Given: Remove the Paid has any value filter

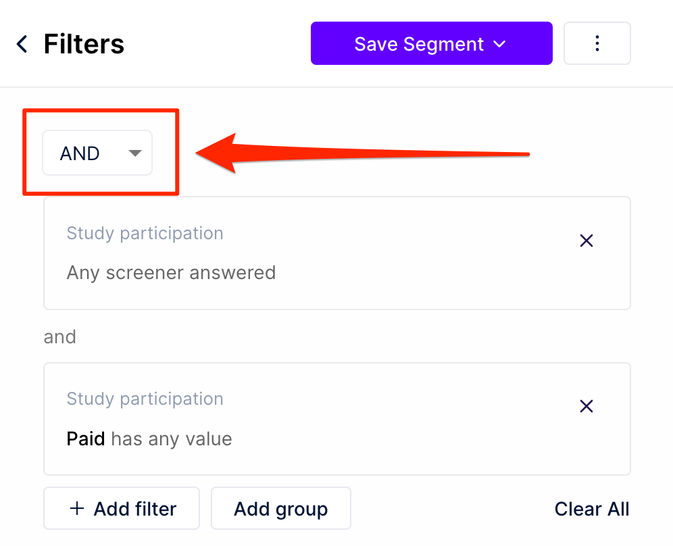Looking at the screenshot, I should pyautogui.click(x=586, y=406).
